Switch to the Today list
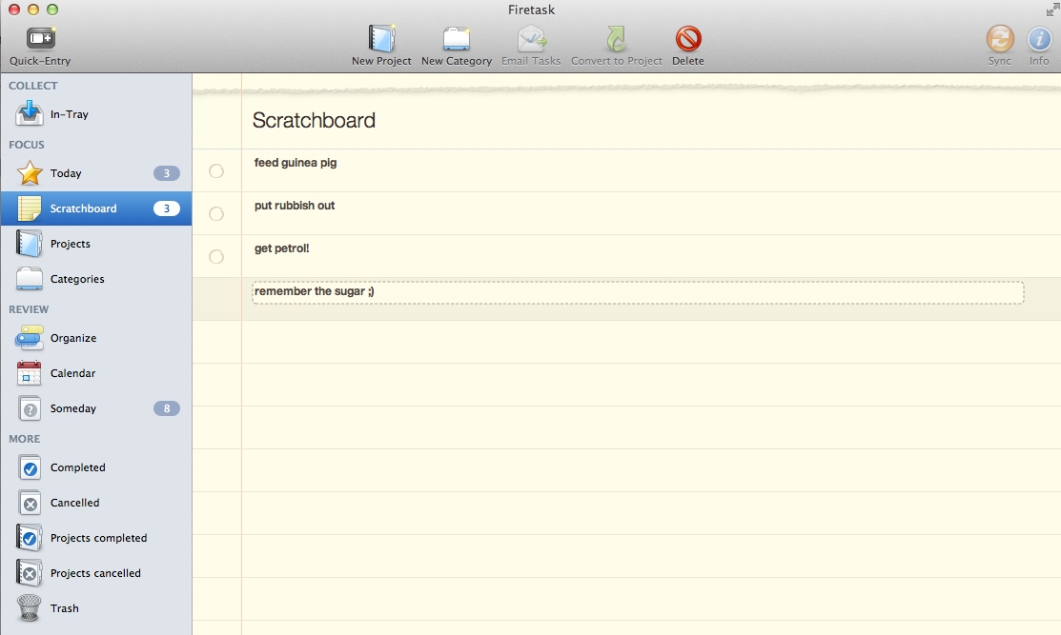Screen dimensions: 1061x635 pos(66,173)
